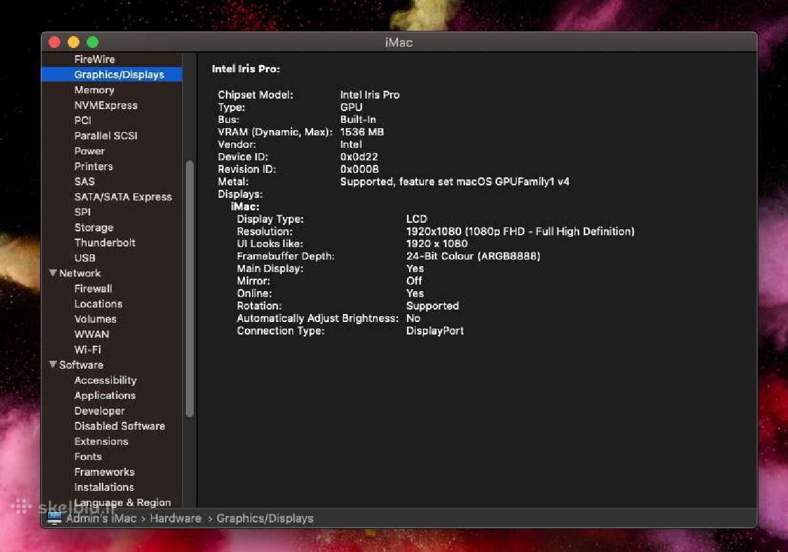
Task: Open Accessibility under Software
Action: pyautogui.click(x=105, y=380)
